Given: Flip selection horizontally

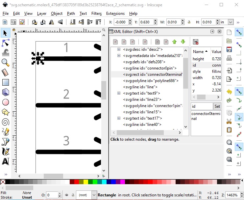Looking at the screenshot, I should 52,22.
